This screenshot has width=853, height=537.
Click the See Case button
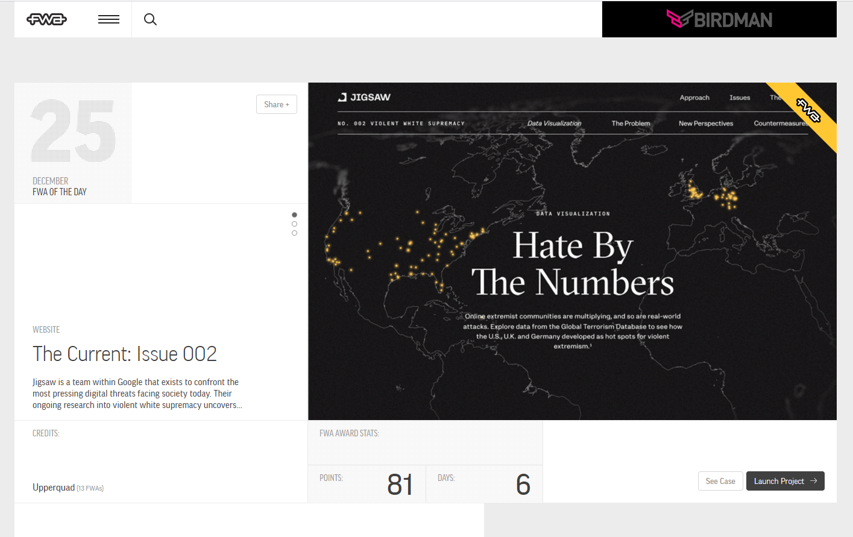pyautogui.click(x=720, y=481)
